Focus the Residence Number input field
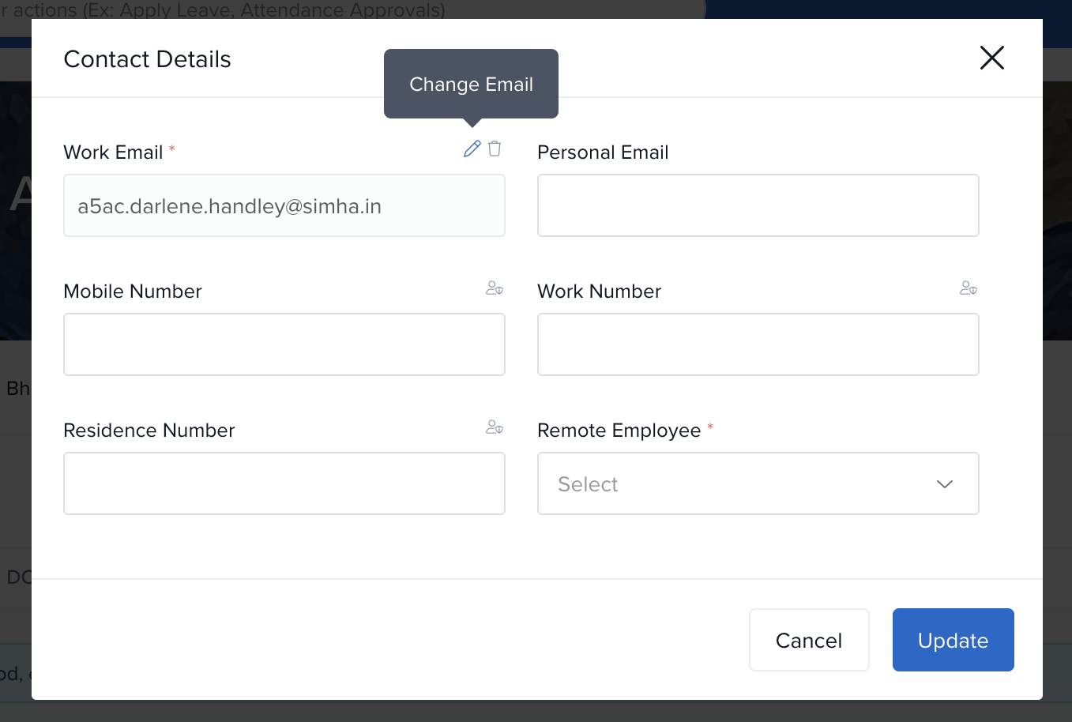This screenshot has width=1072, height=722. click(284, 483)
